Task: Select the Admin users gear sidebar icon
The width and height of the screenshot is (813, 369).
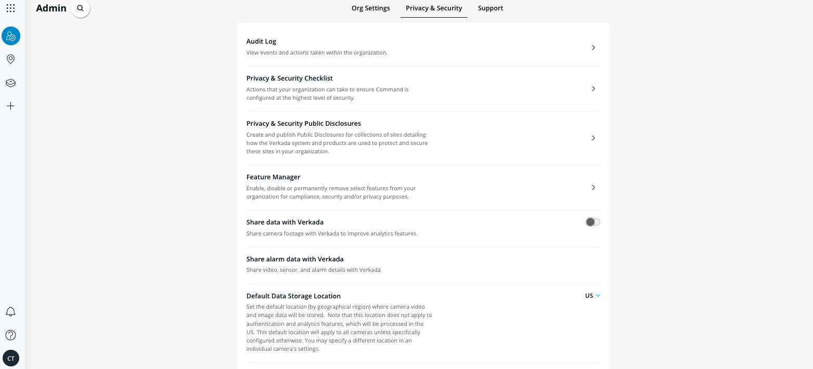Action: pos(11,36)
